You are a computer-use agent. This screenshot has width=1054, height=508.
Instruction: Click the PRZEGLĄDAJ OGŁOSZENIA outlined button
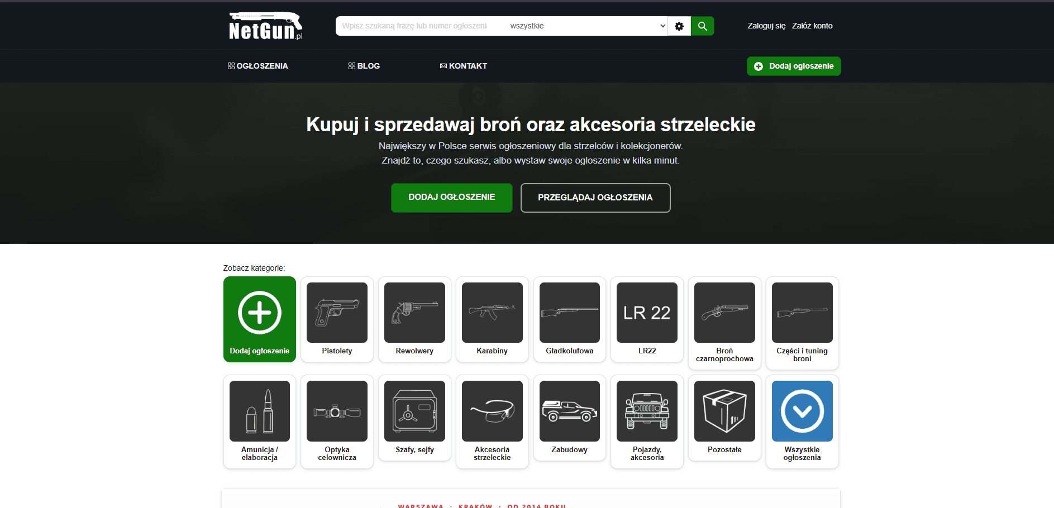(595, 198)
